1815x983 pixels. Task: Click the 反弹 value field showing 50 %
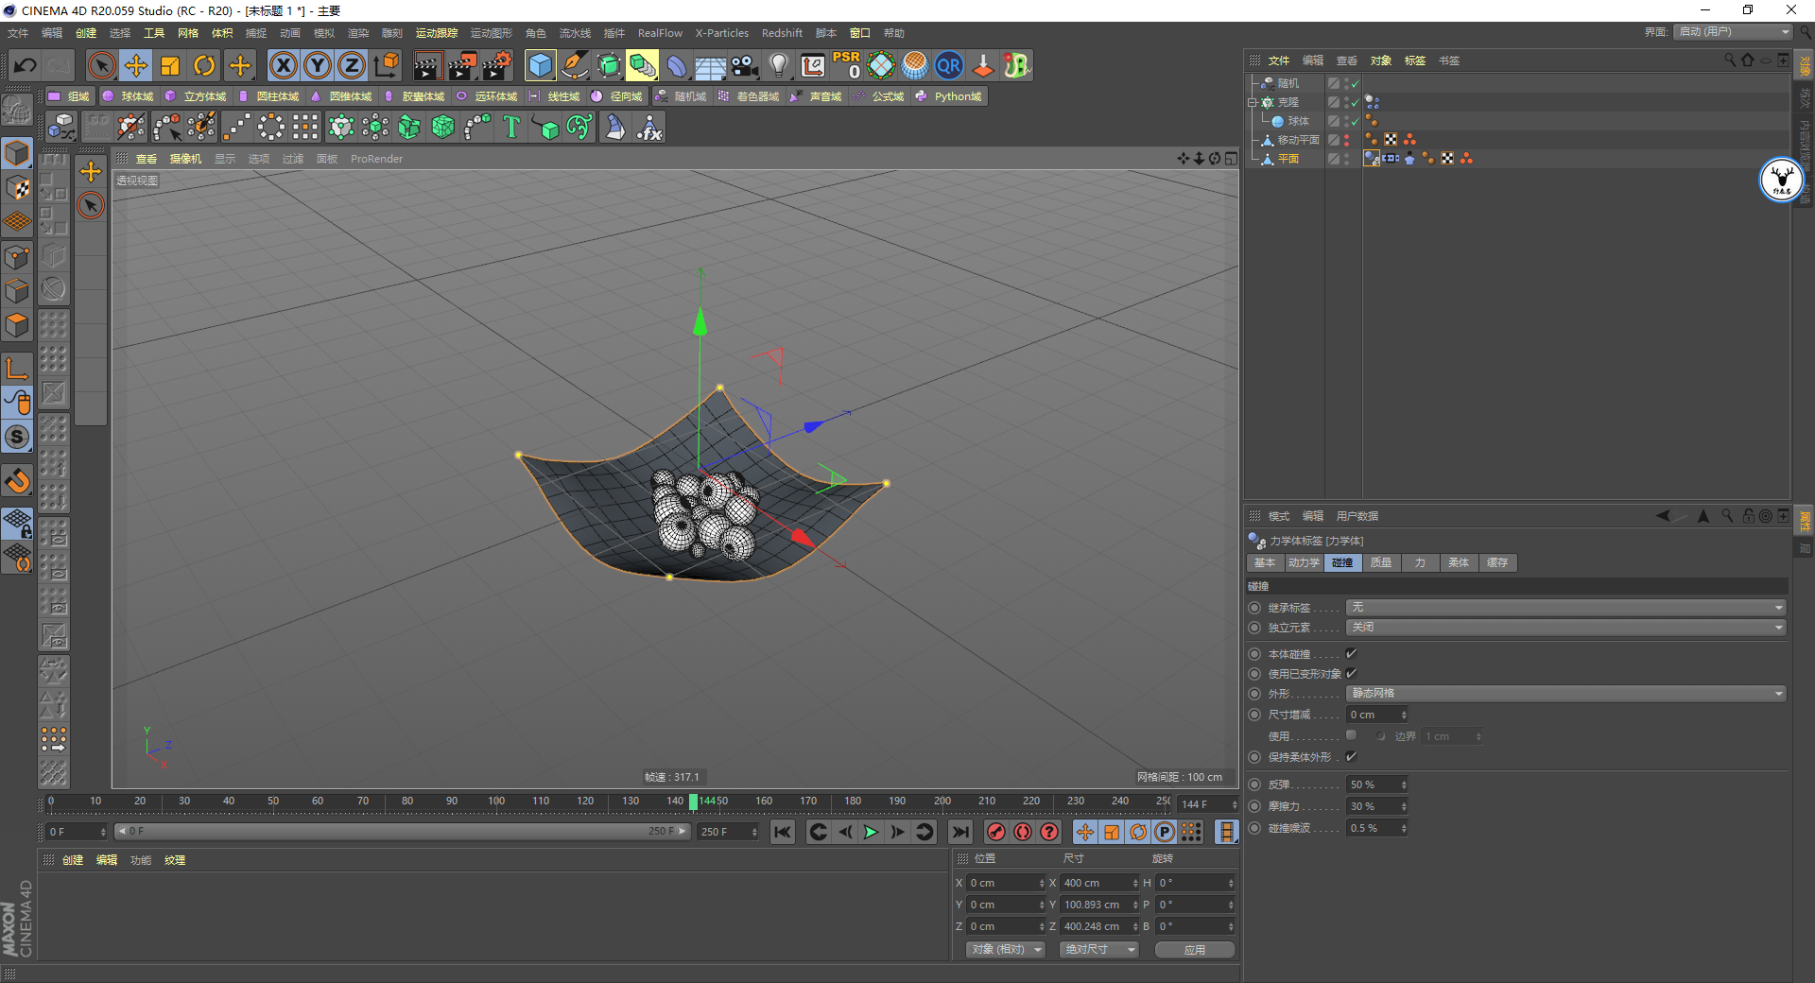tap(1372, 785)
